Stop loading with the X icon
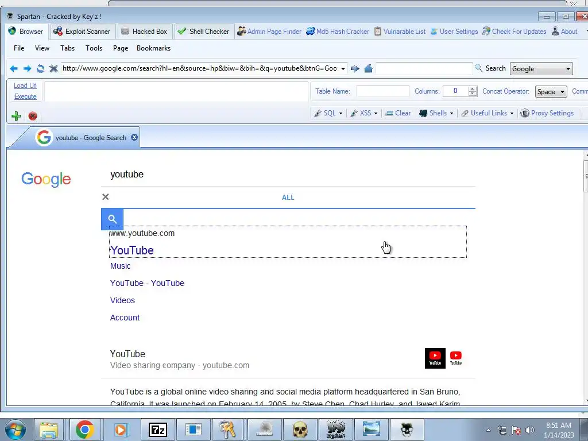588x441 pixels. coord(53,69)
